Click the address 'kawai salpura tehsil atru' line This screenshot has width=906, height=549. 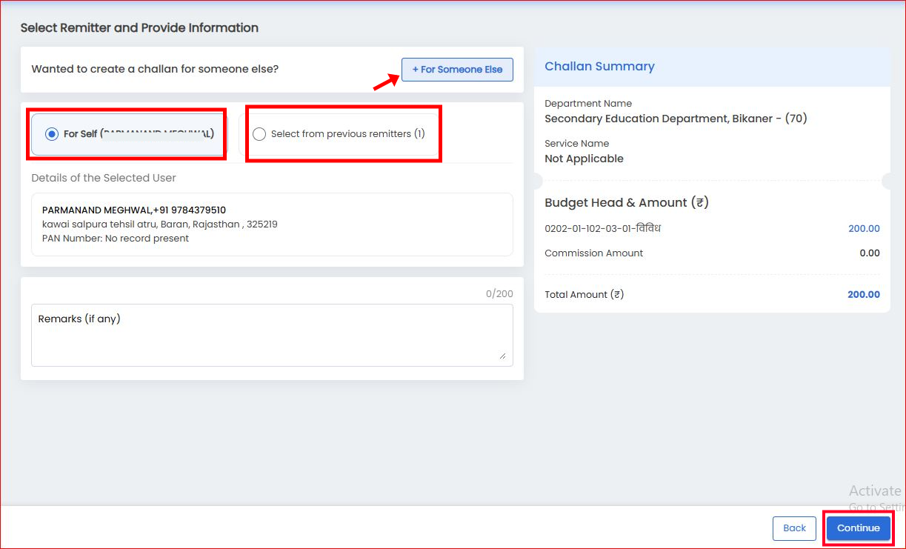point(160,224)
